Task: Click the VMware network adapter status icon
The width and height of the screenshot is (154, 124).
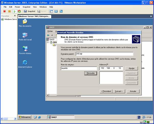Action: tap(145, 122)
